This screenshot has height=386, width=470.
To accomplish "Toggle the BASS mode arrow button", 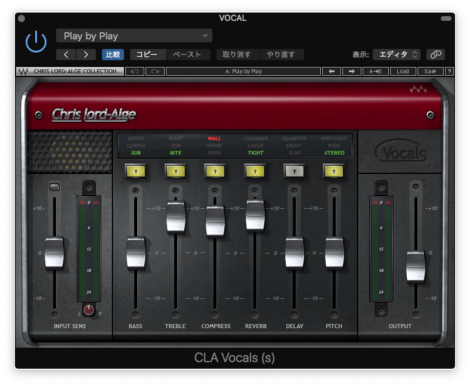I will 136,172.
